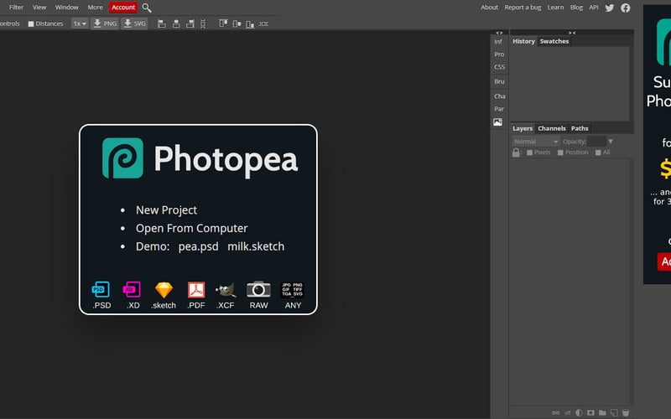671x419 pixels.
Task: Switch to the Channels tab
Action: click(552, 129)
